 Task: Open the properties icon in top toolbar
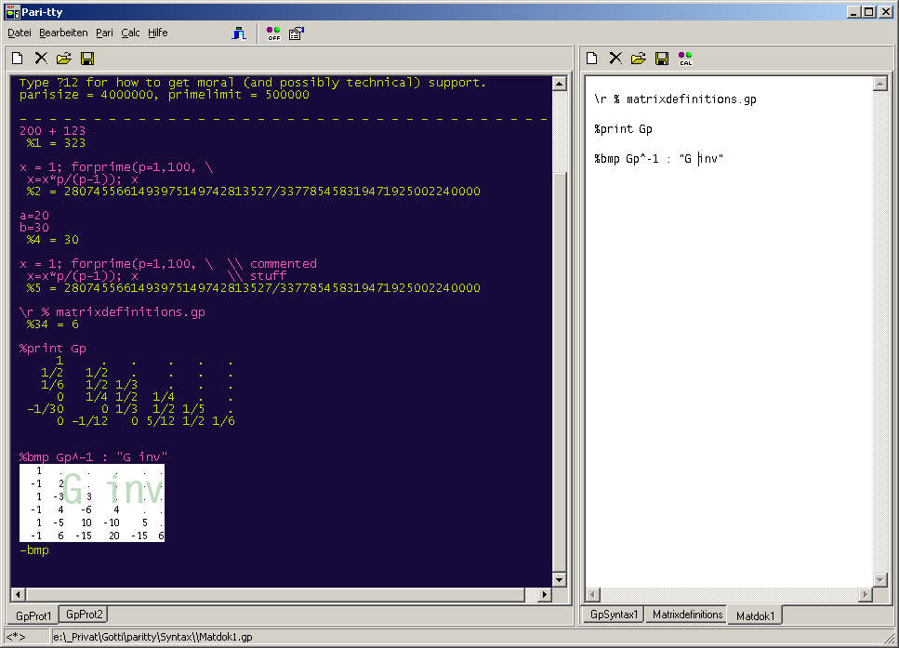296,33
